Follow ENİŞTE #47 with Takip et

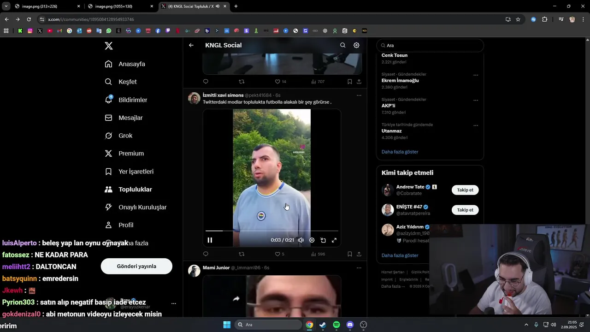[465, 210]
